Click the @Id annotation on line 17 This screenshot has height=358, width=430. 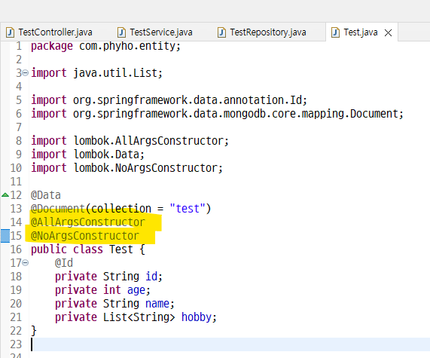tap(63, 263)
